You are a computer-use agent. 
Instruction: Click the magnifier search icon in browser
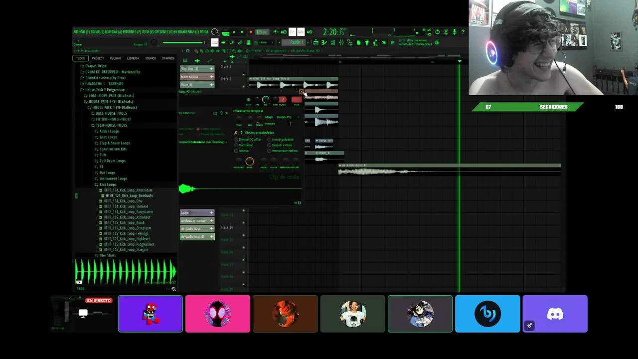pos(173,289)
